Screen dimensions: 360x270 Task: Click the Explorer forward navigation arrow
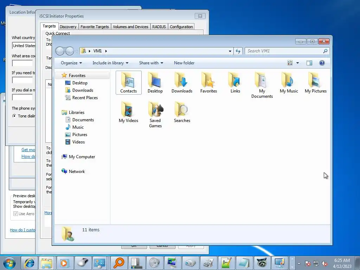[x=70, y=51]
